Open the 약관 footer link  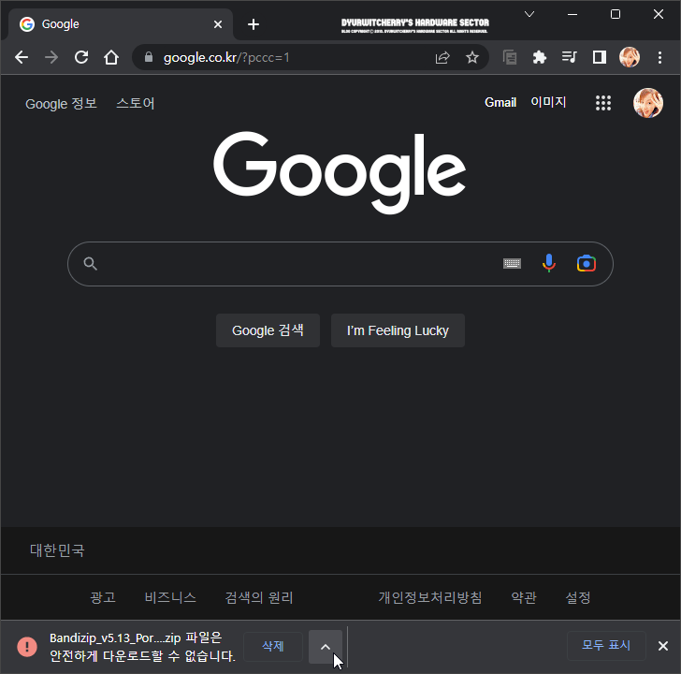[524, 597]
